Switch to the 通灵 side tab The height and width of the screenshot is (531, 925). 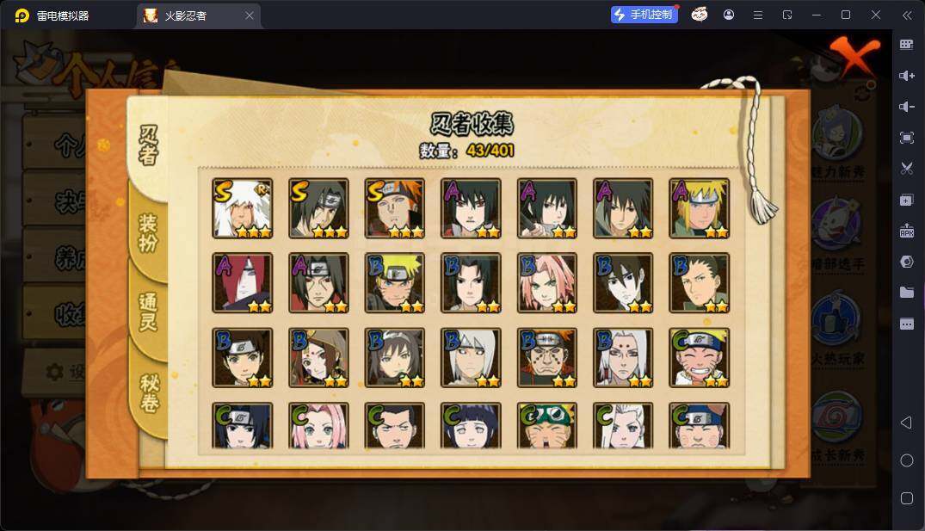148,312
